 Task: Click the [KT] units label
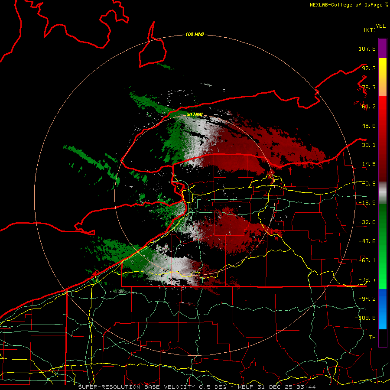(x=370, y=30)
